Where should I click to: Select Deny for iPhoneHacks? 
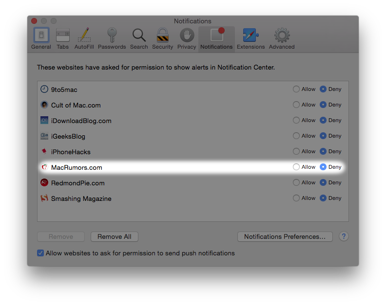click(323, 151)
